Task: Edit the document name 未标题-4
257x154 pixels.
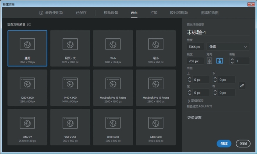Action: tap(218, 32)
